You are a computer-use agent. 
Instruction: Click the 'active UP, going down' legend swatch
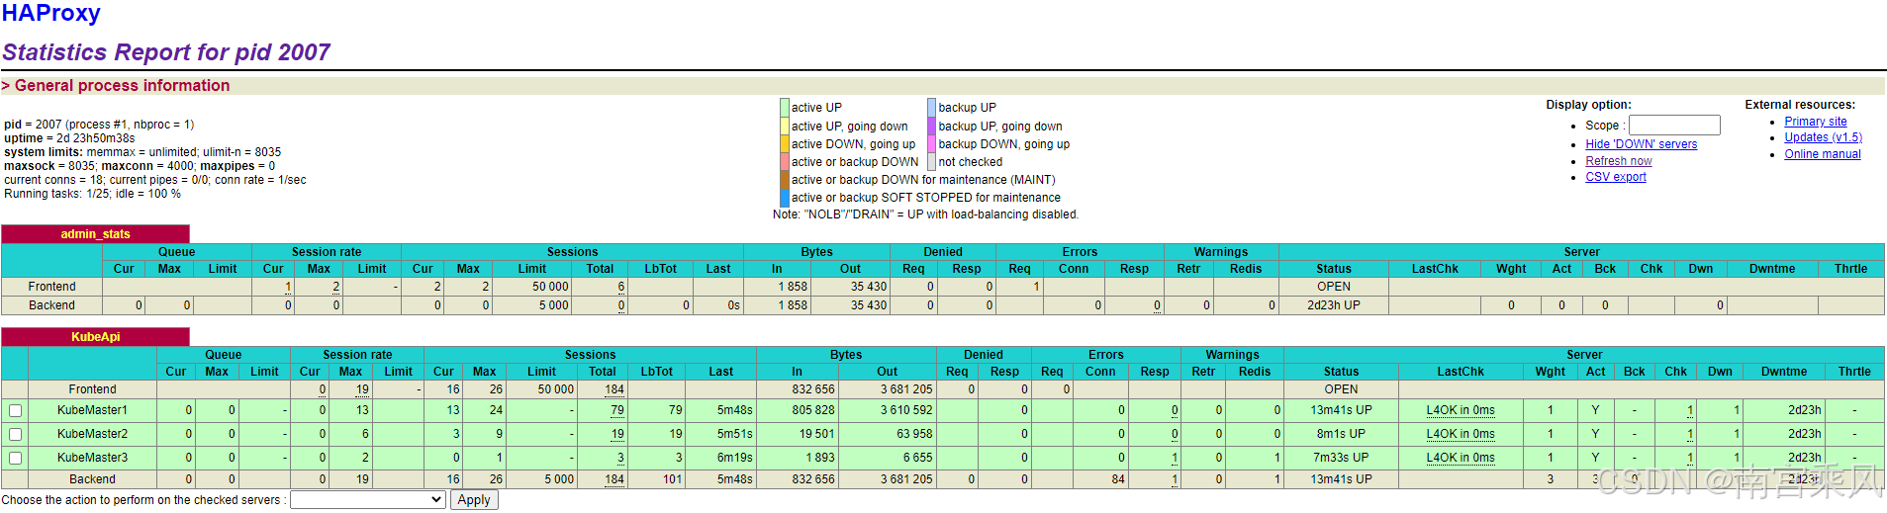[x=785, y=127]
